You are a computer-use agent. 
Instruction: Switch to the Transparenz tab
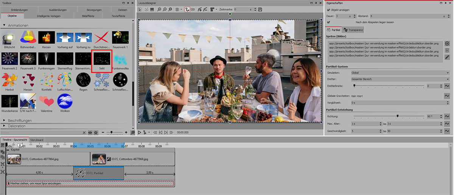353,29
